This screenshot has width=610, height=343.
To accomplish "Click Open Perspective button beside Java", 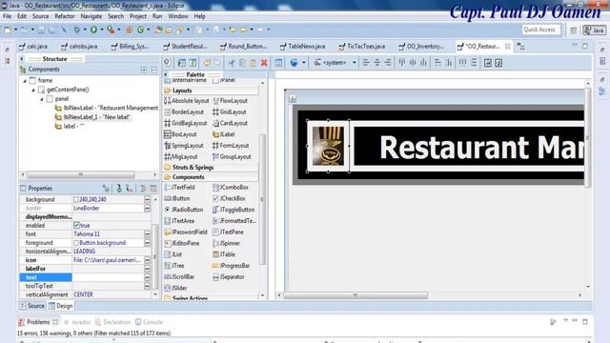I will coord(574,30).
